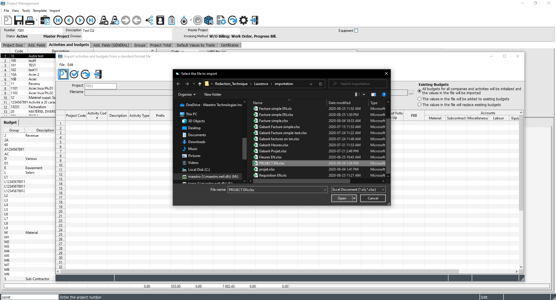The image size is (556, 300).
Task: Open the Edit menu in import window
Action: click(x=70, y=65)
